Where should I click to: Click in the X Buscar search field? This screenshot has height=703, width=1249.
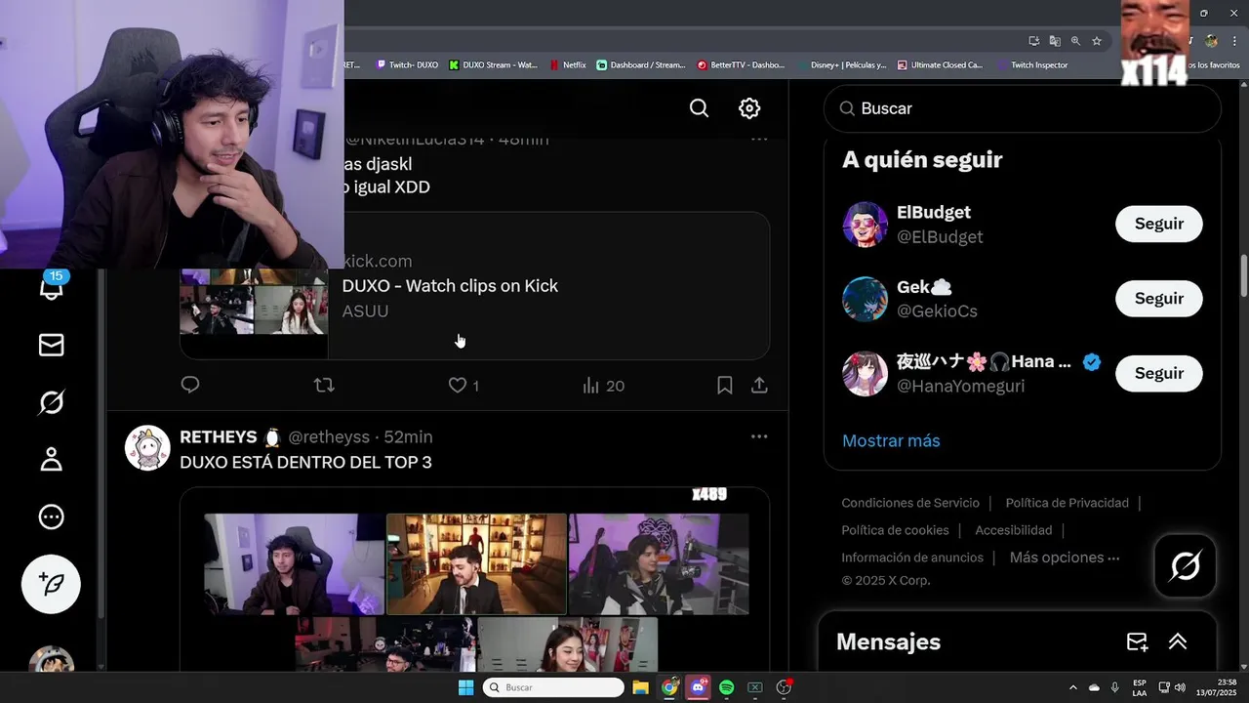[x=1022, y=108]
